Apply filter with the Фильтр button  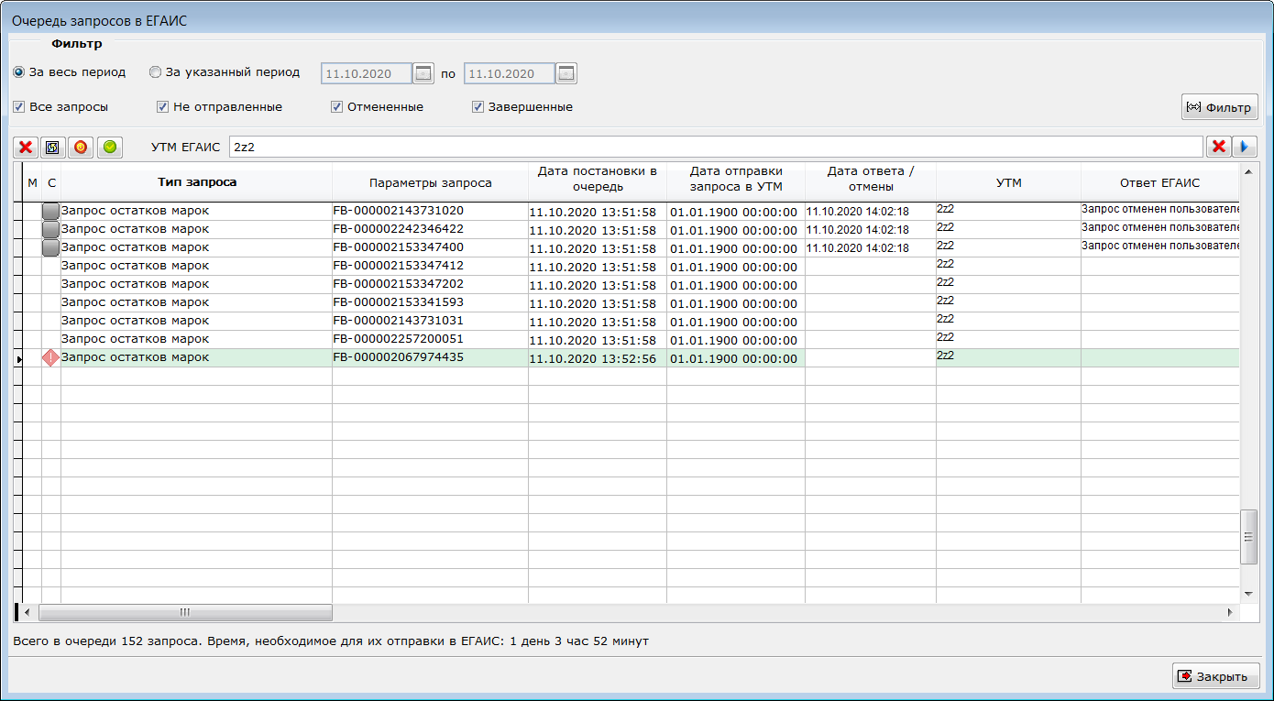(1219, 107)
